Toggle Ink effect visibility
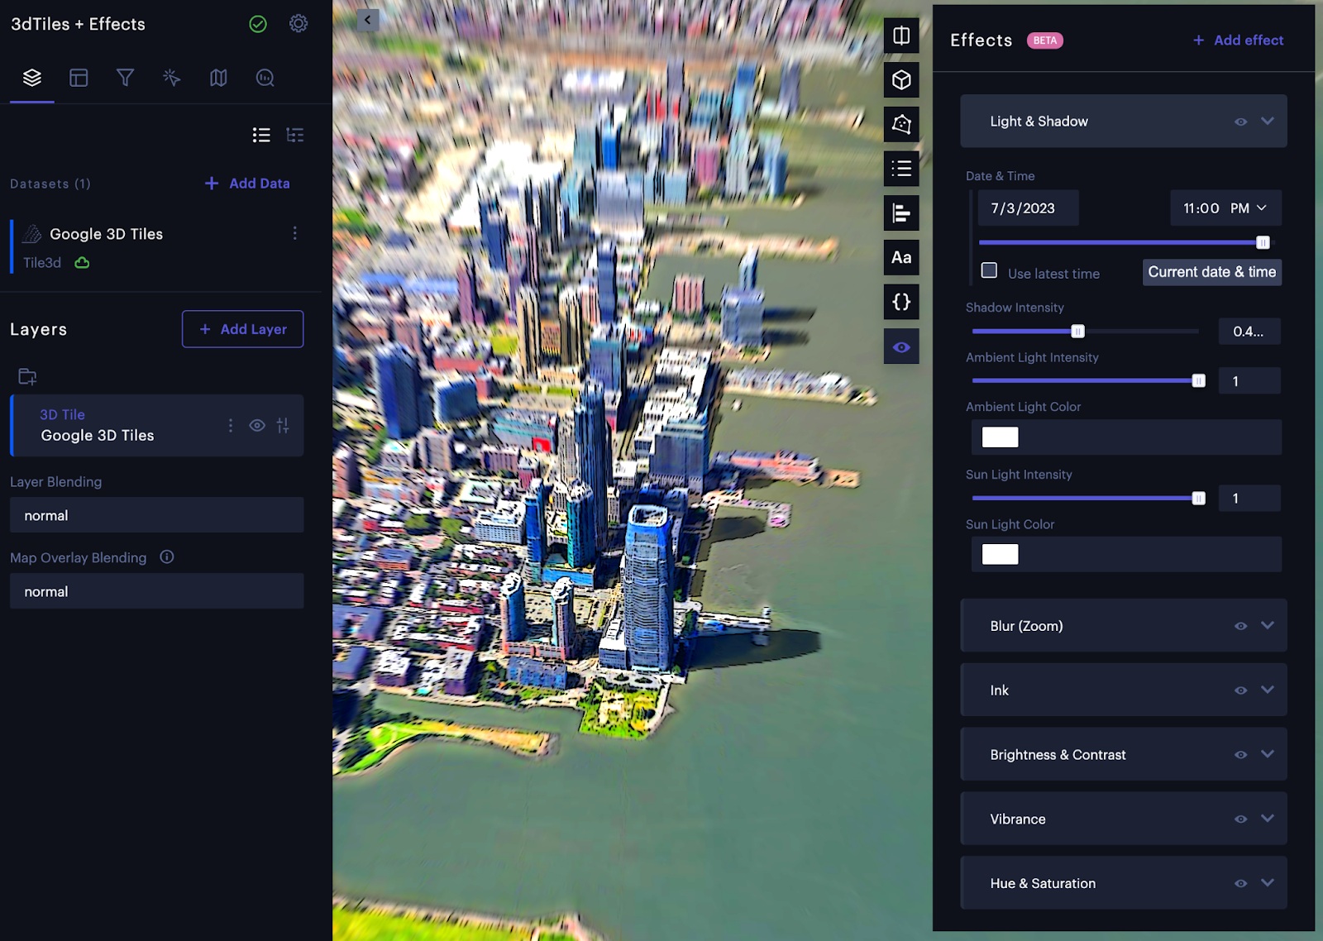This screenshot has height=941, width=1323. point(1241,690)
